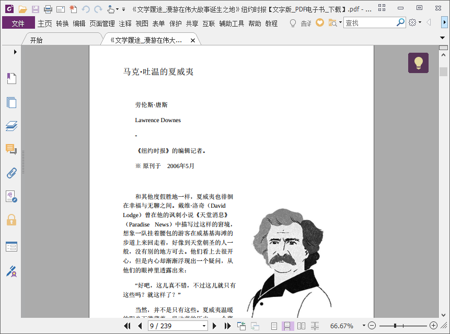Select continuous page view mode
The width and height of the screenshot is (450, 334).
287,326
